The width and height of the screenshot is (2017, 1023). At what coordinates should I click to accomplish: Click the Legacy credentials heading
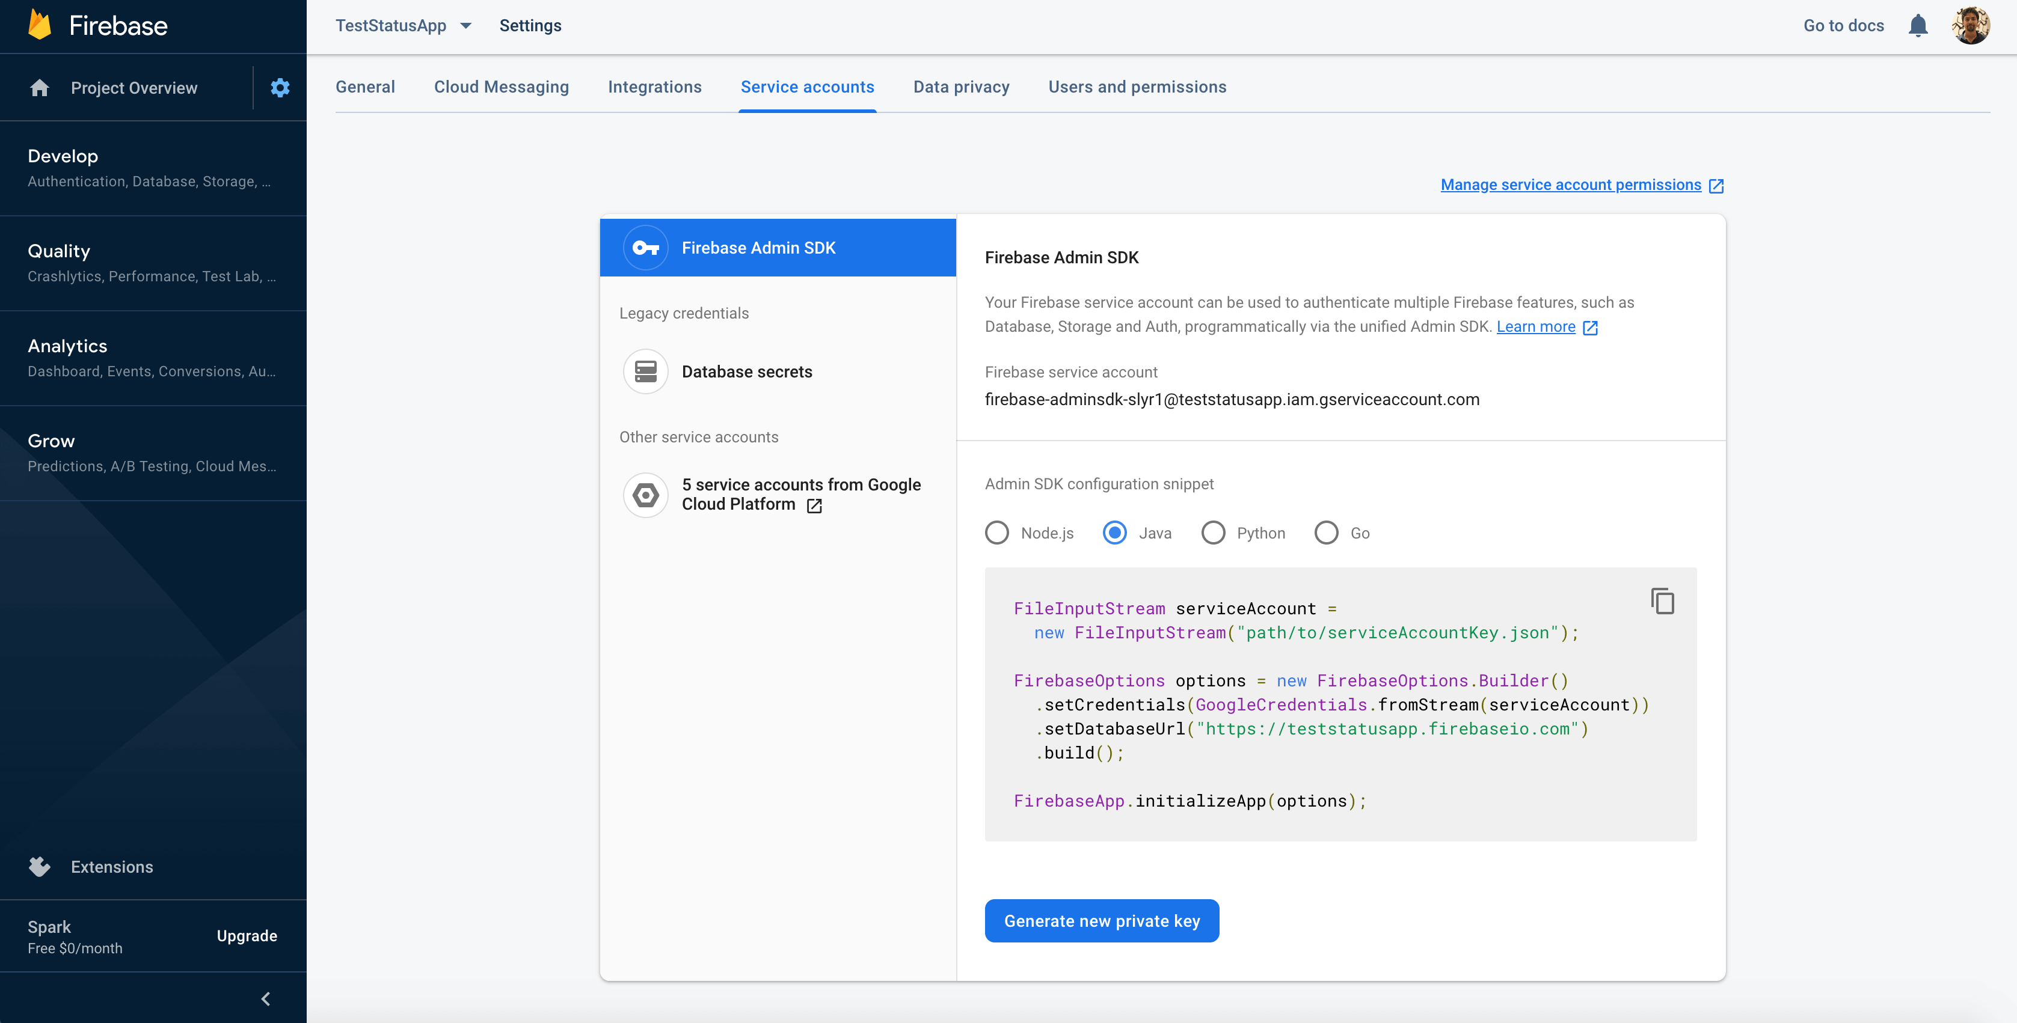point(684,313)
